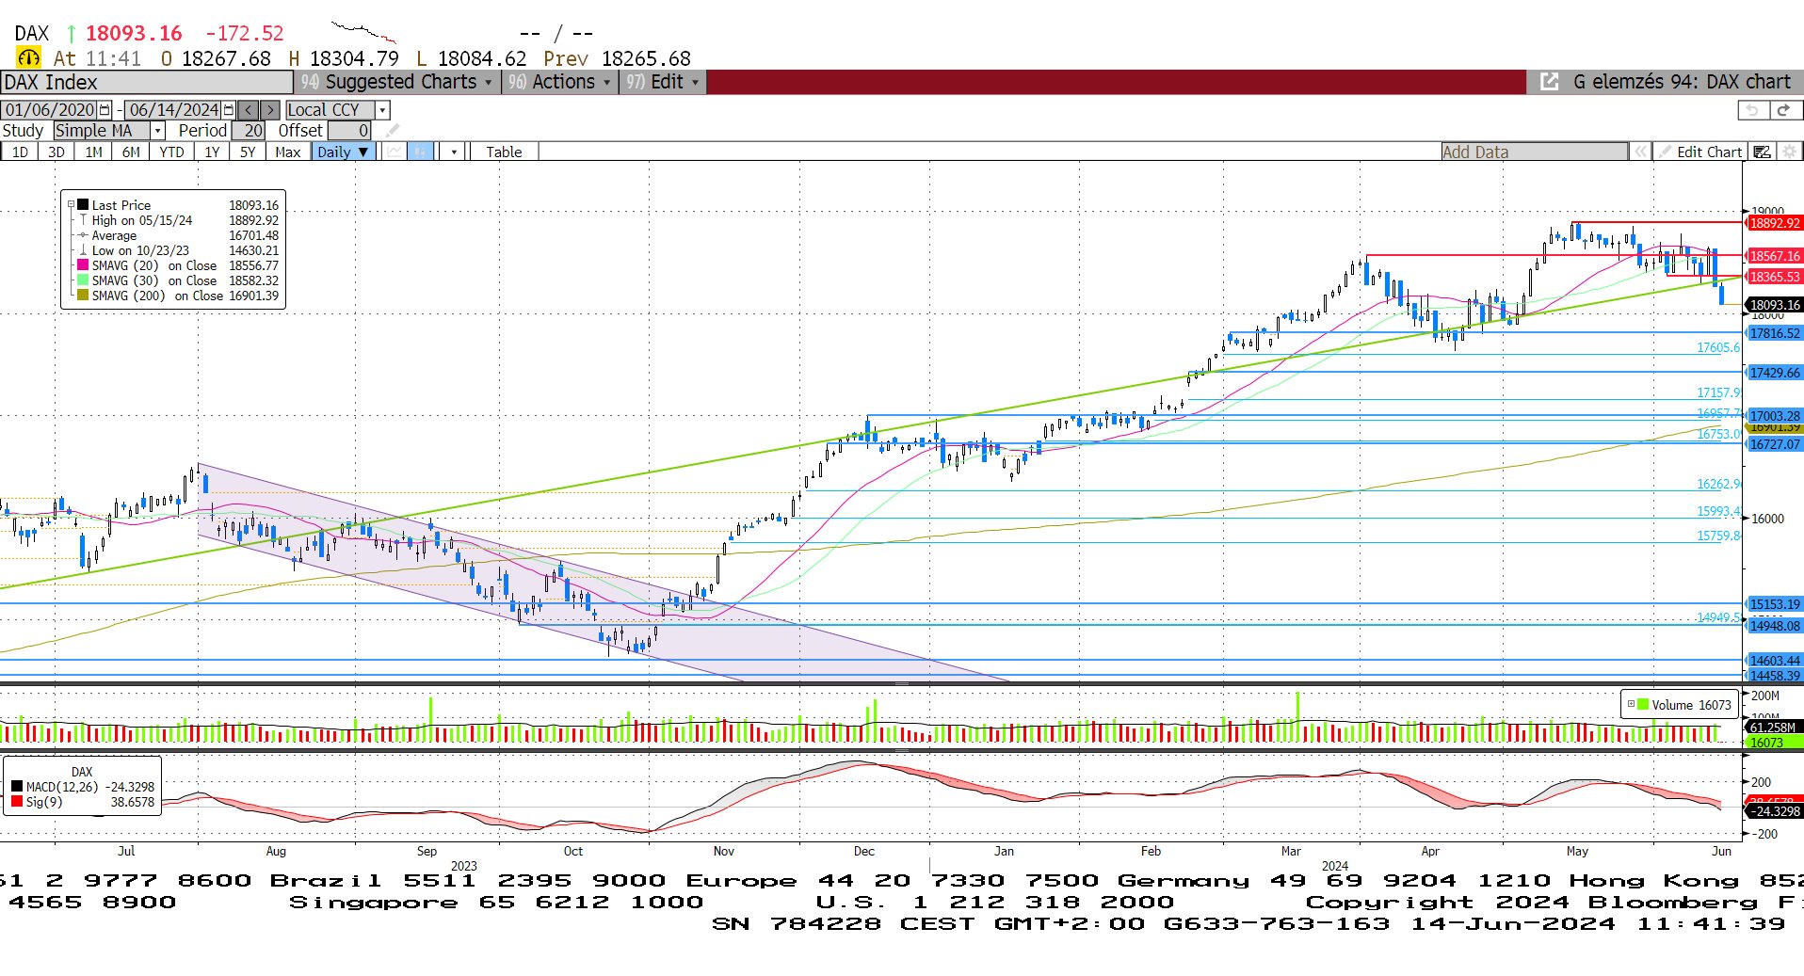Screen dimensions: 1804x976
Task: Click the SMAVG (20) pink legend swatch
Action: [x=83, y=265]
